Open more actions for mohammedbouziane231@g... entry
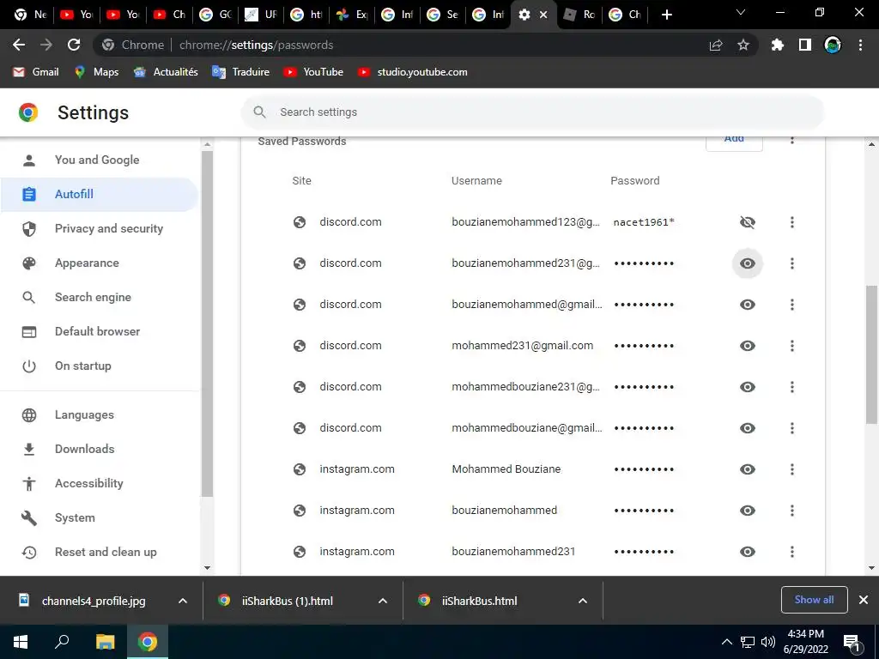 coord(792,387)
